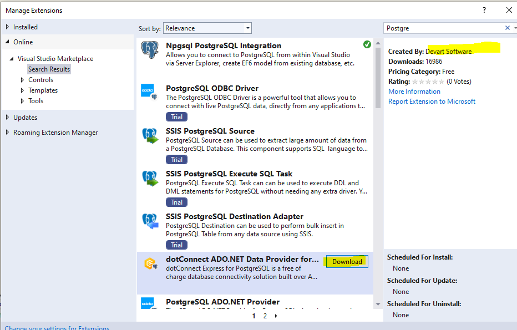
Task: Go to results page 2
Action: [265, 316]
